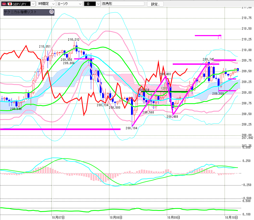Click the 四角形 shape field
Screen dimensions: 254x220
point(123,3)
